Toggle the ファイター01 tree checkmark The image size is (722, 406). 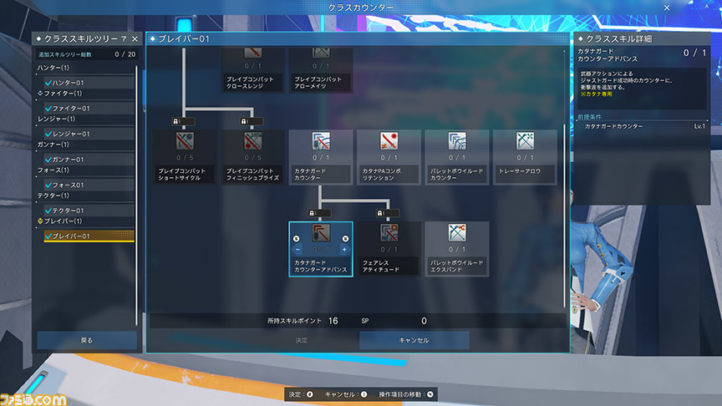pos(48,109)
